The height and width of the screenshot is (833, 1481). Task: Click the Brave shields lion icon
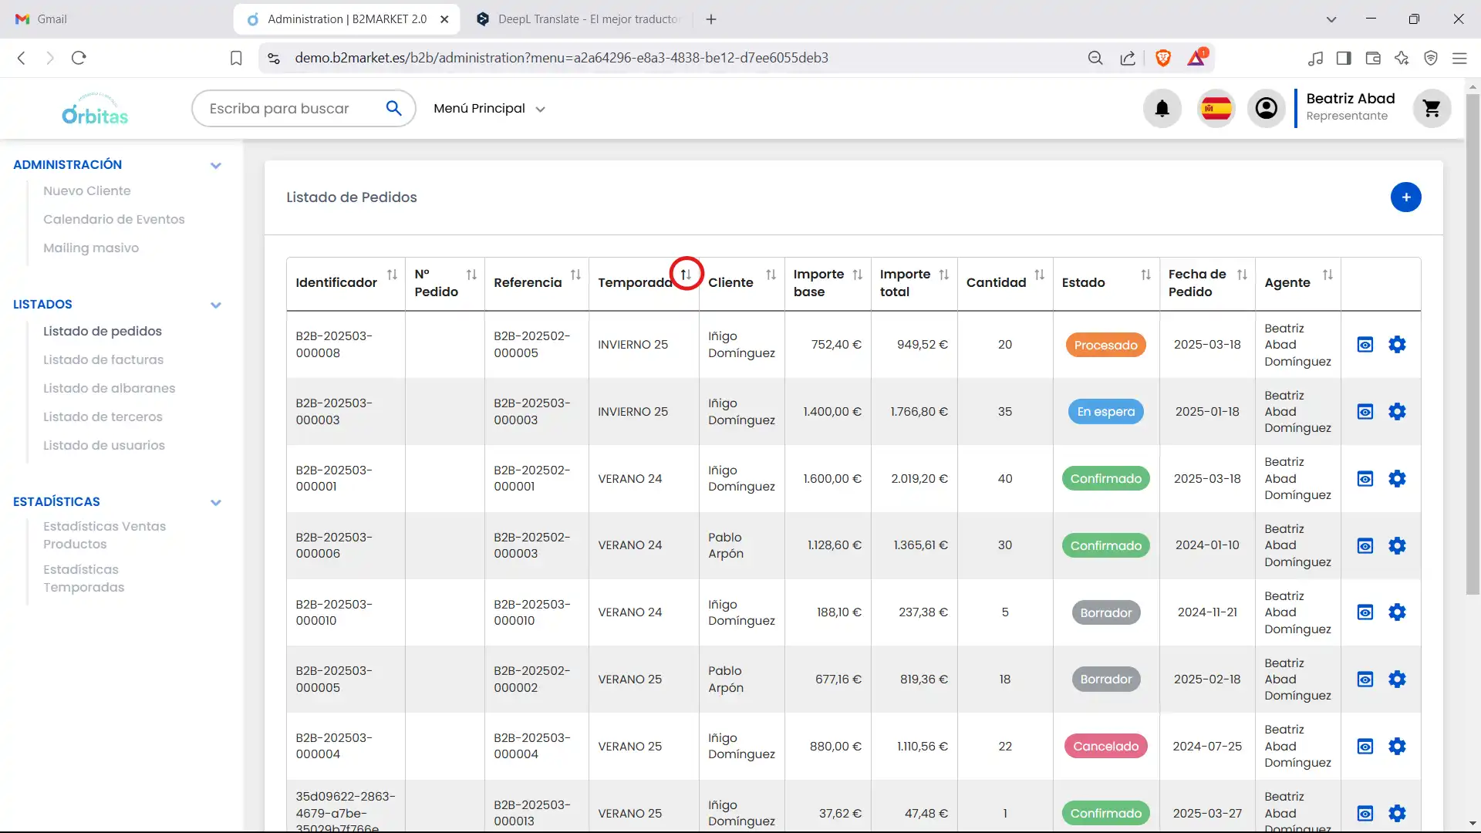tap(1163, 58)
